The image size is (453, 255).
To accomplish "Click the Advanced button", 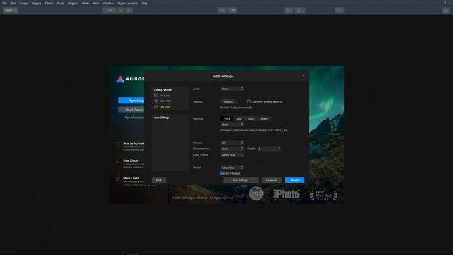I will [x=272, y=180].
